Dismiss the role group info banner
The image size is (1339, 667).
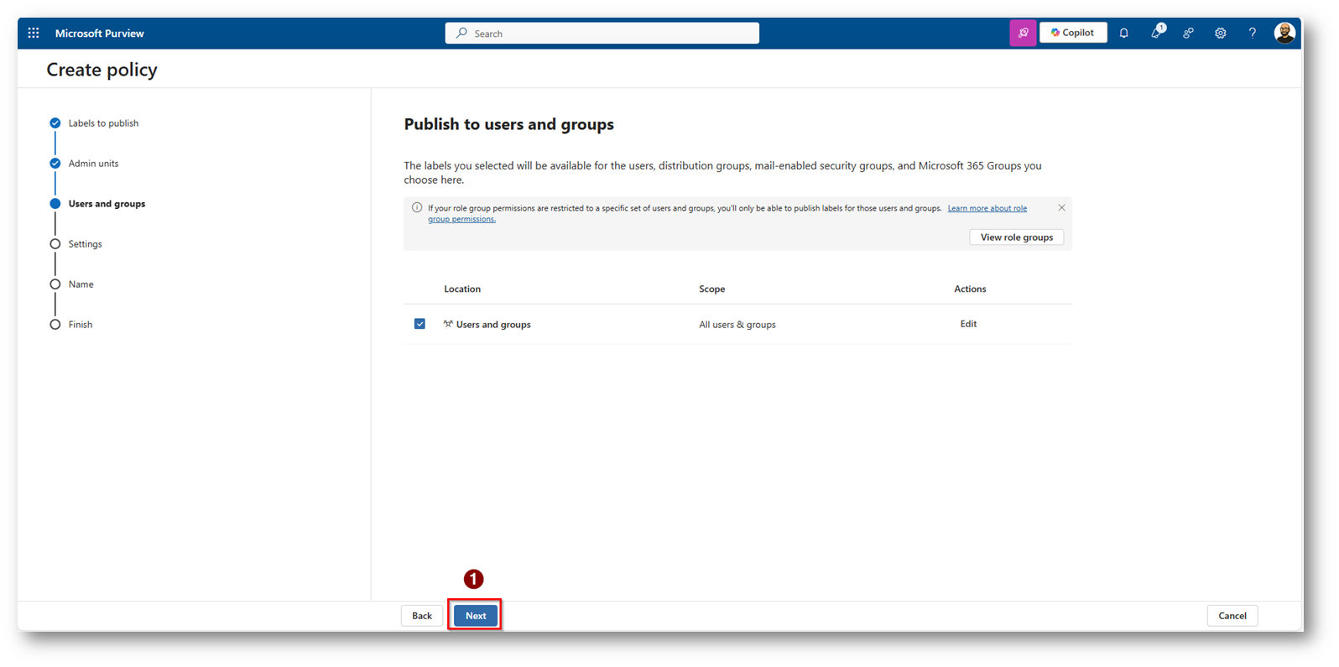[1061, 208]
